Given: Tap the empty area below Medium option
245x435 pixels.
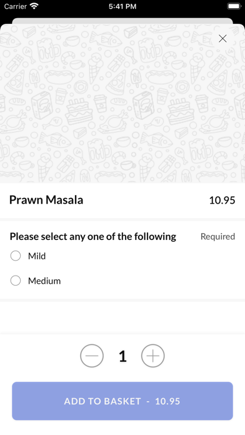Looking at the screenshot, I should [x=122, y=317].
